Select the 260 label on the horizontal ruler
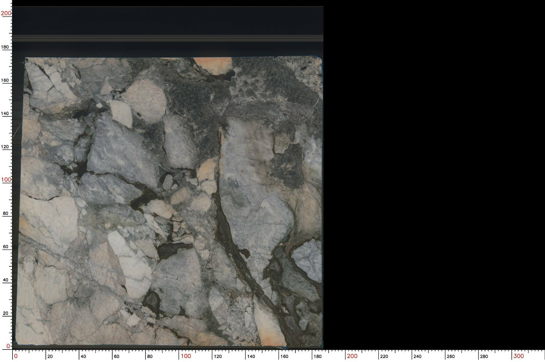The height and width of the screenshot is (362, 545). [451, 356]
